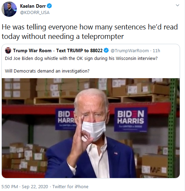The image size is (185, 191).
Task: Click the main tweet text about teleprompter
Action: coord(90,32)
